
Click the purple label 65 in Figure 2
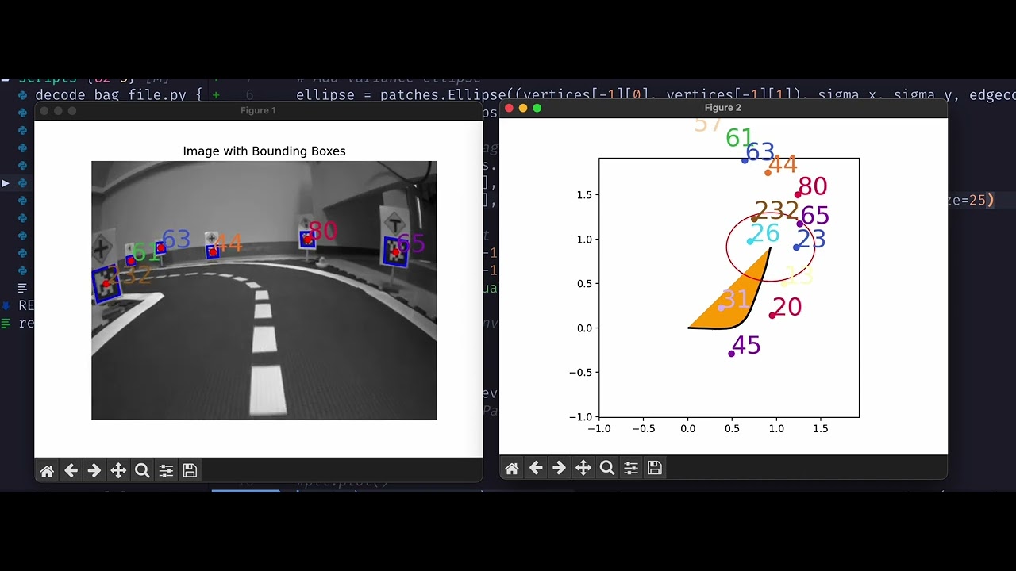tap(815, 216)
